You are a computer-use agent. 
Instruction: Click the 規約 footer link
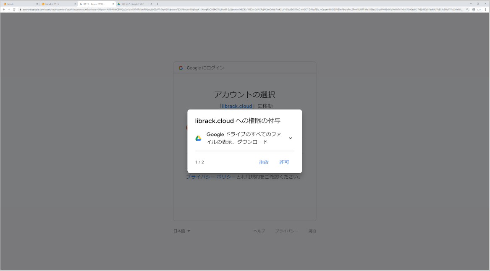pos(312,231)
